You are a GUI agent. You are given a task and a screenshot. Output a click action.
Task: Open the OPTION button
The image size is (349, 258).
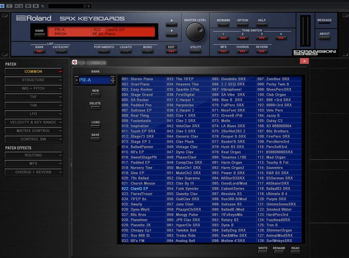tap(243, 25)
